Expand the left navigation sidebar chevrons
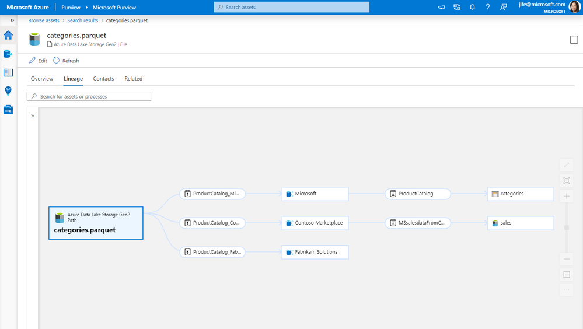 (x=12, y=20)
